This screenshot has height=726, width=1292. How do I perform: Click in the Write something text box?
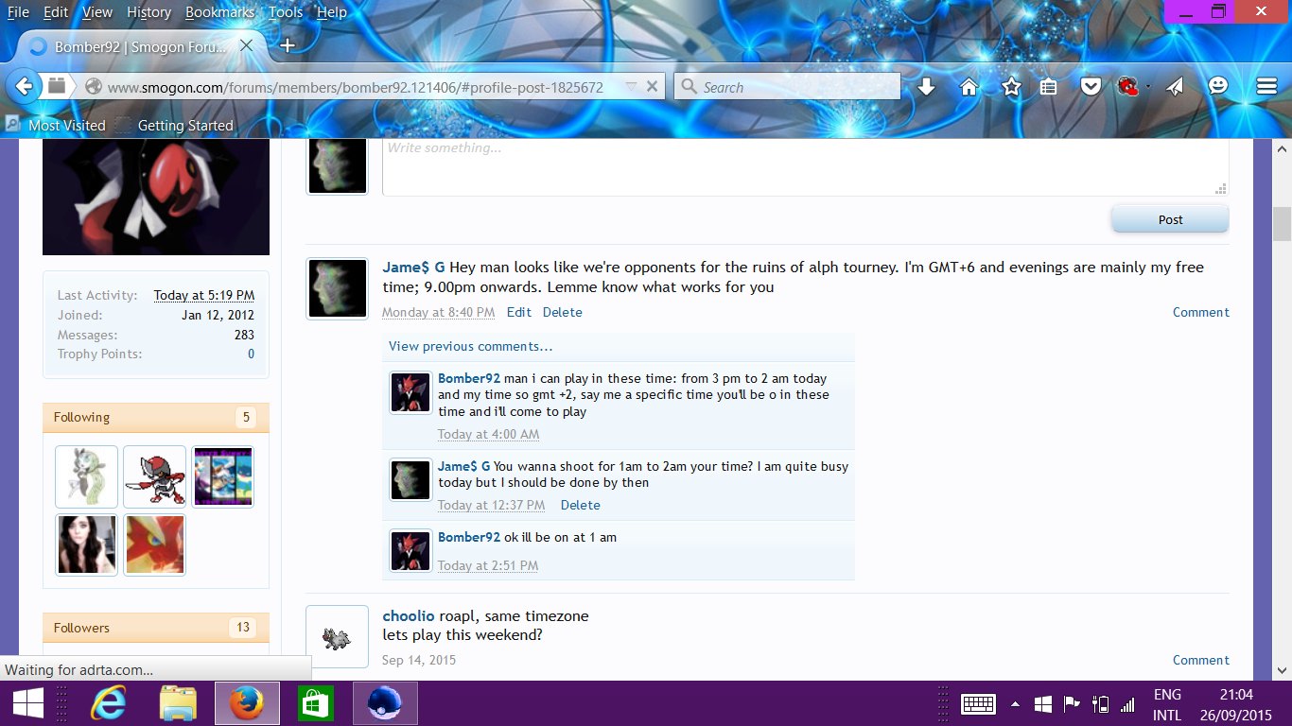[805, 167]
